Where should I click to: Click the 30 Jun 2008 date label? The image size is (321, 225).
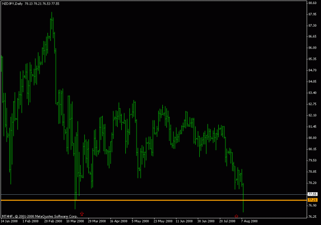point(206,221)
